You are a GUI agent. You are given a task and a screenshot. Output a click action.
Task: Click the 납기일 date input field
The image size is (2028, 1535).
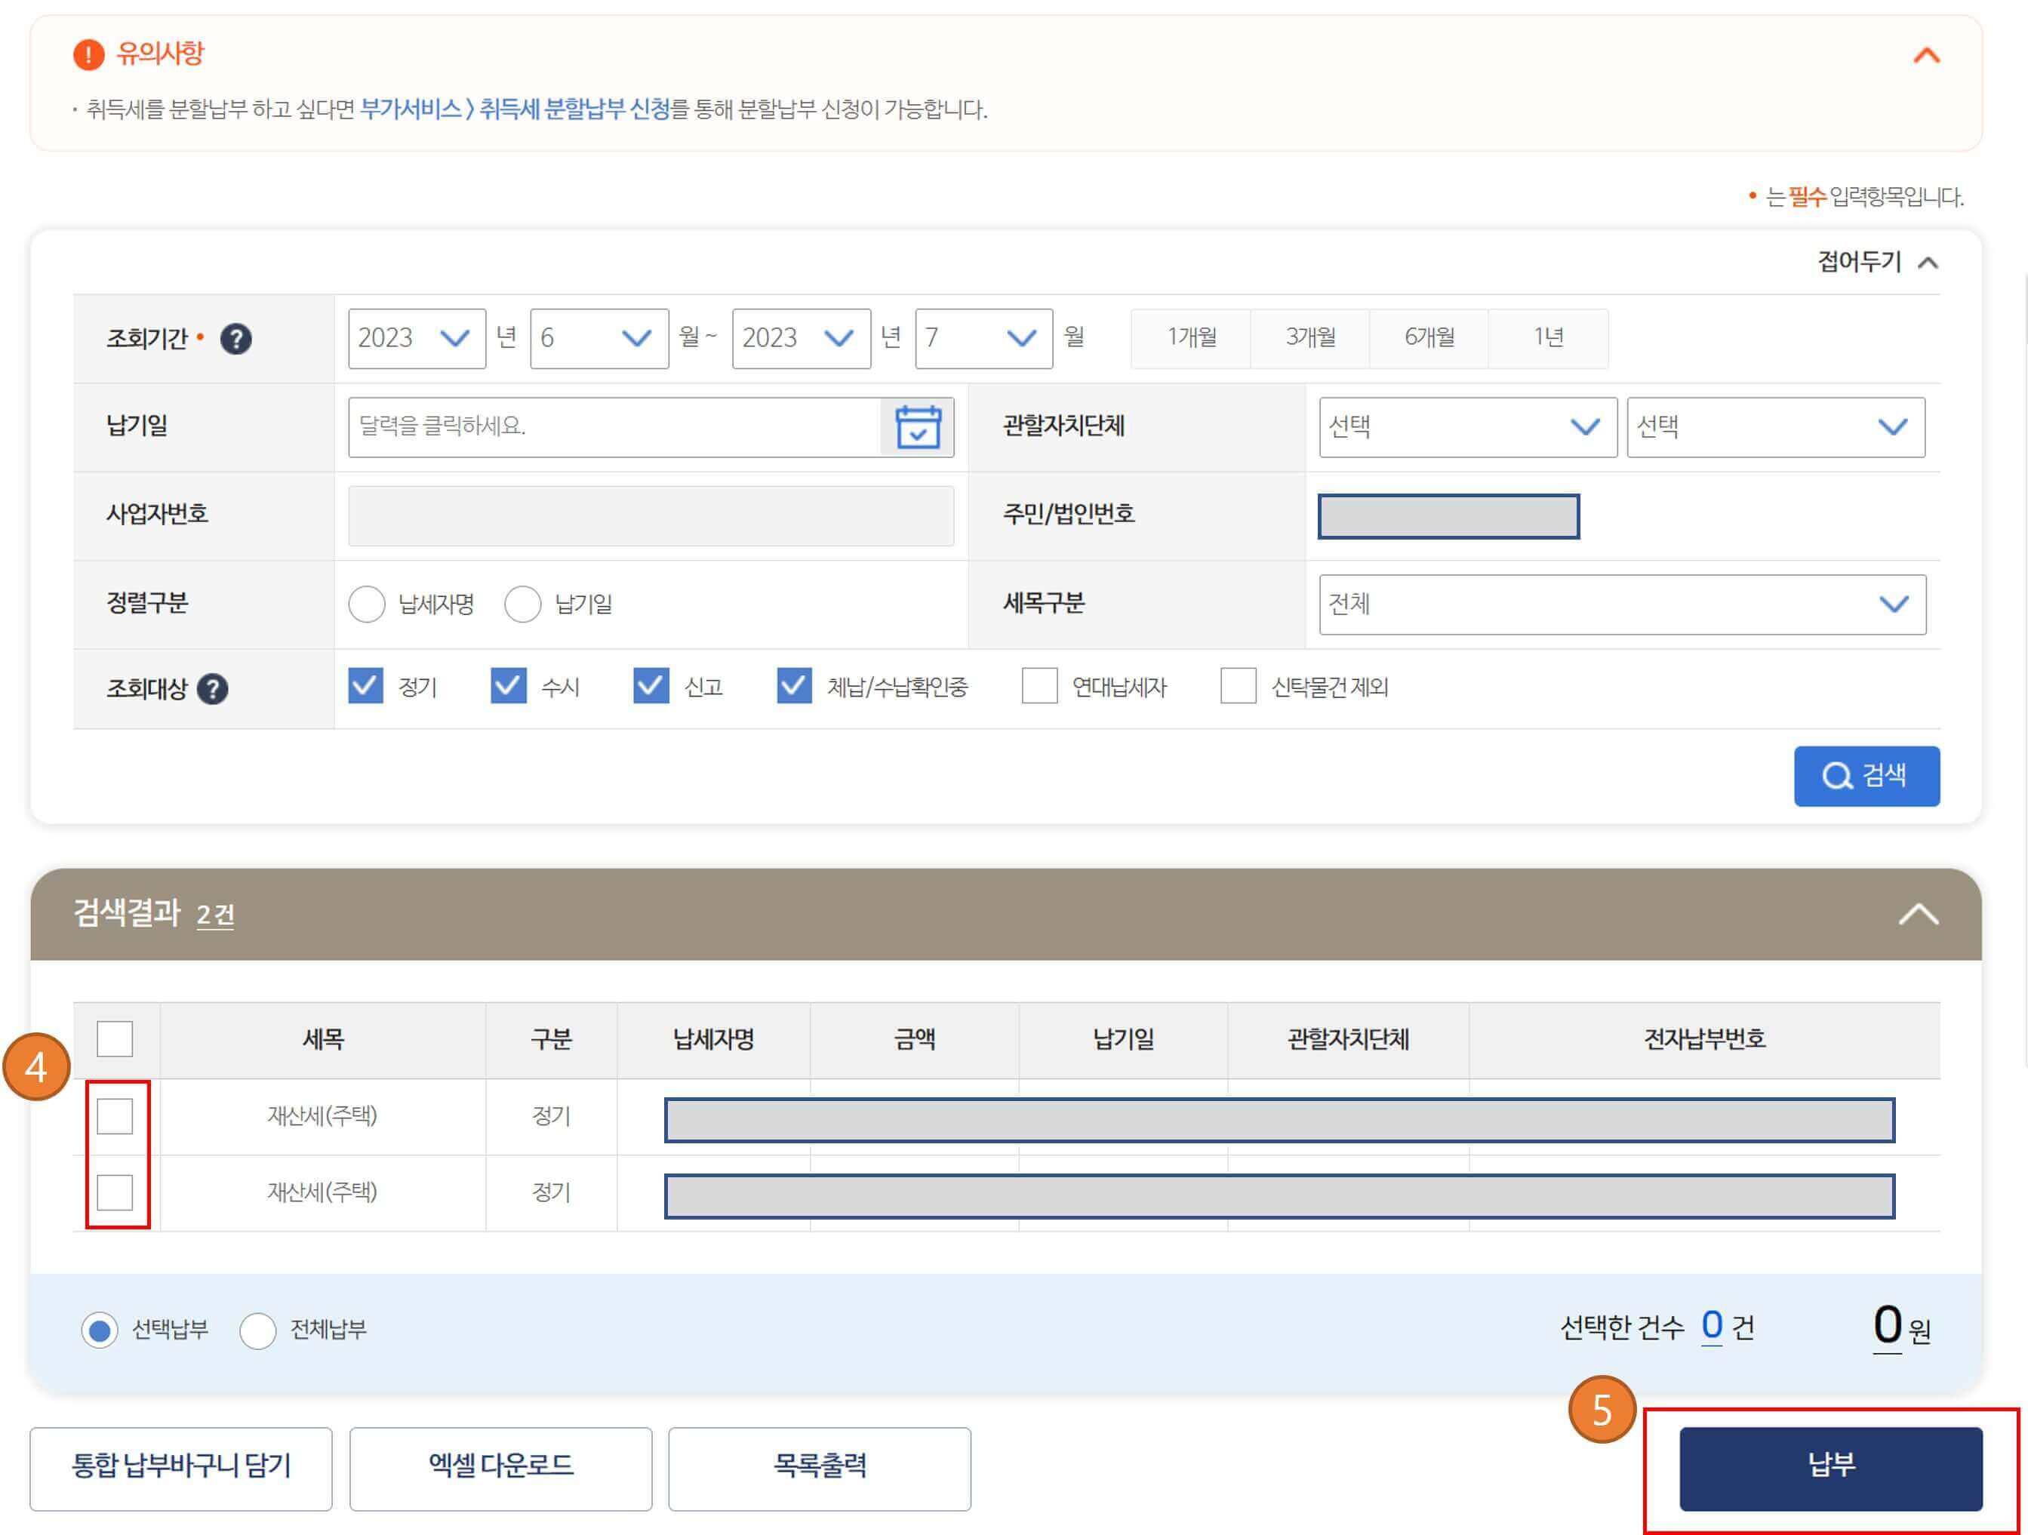point(614,427)
